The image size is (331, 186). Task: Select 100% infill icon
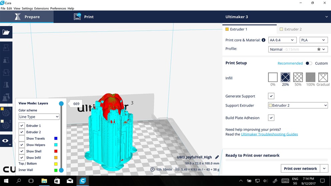pyautogui.click(x=311, y=77)
